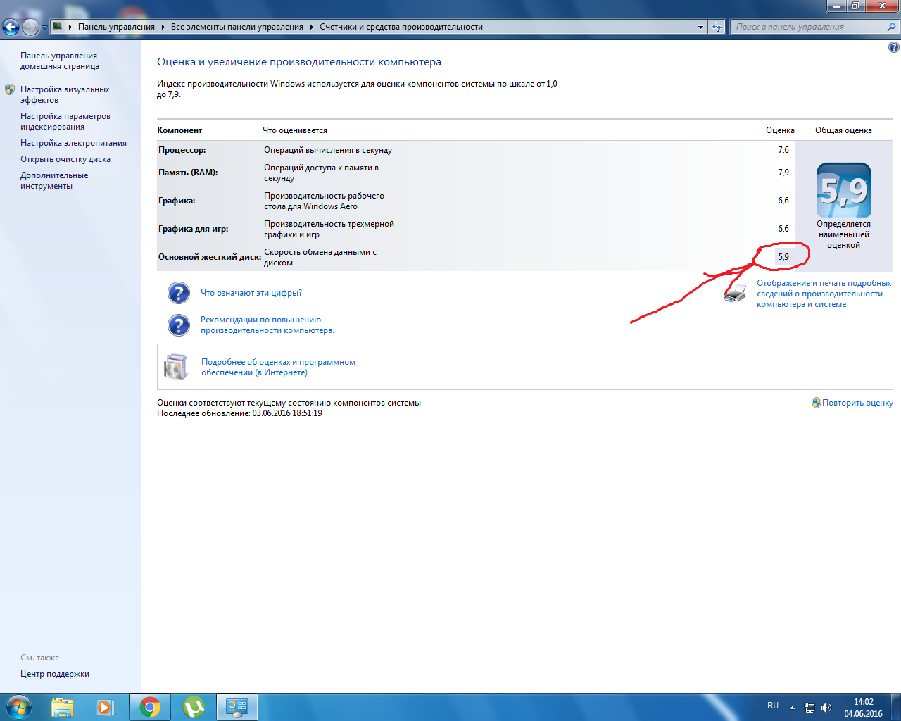Show hidden tray icons arrow
The height and width of the screenshot is (721, 901).
(793, 707)
